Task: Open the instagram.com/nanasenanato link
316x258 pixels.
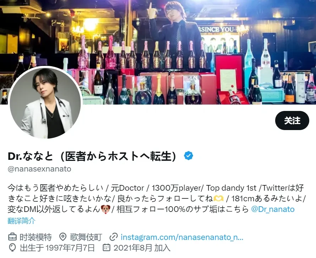Action: tap(182, 237)
